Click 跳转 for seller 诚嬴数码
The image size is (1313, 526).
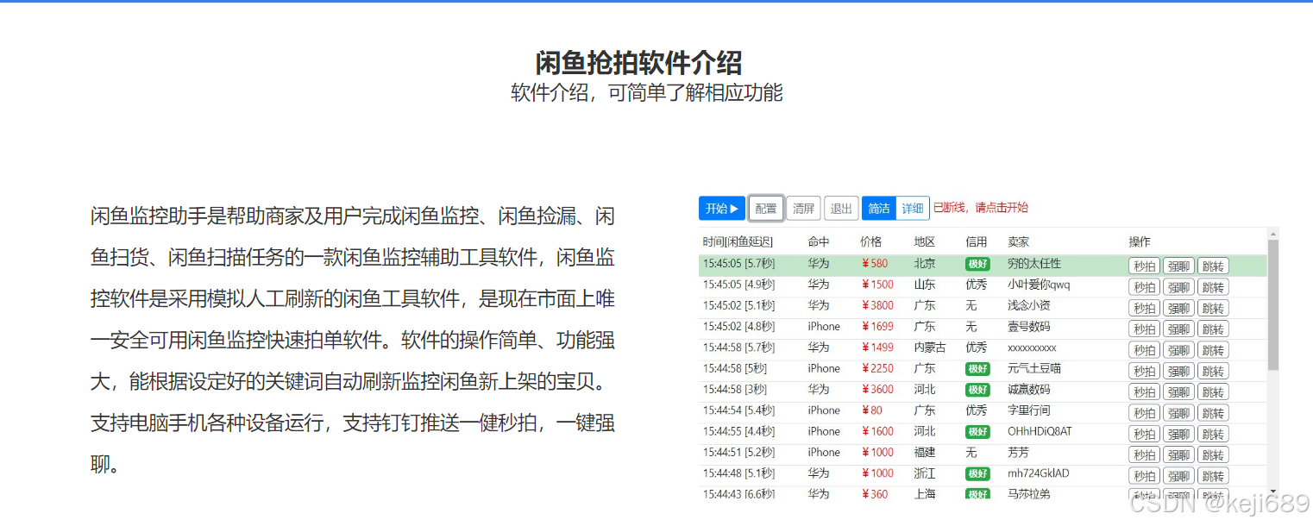(x=1213, y=391)
